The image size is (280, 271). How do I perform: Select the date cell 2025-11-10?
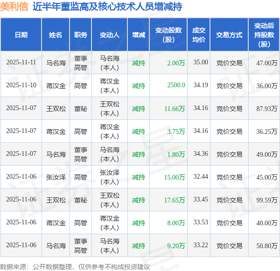pyautogui.click(x=21, y=85)
